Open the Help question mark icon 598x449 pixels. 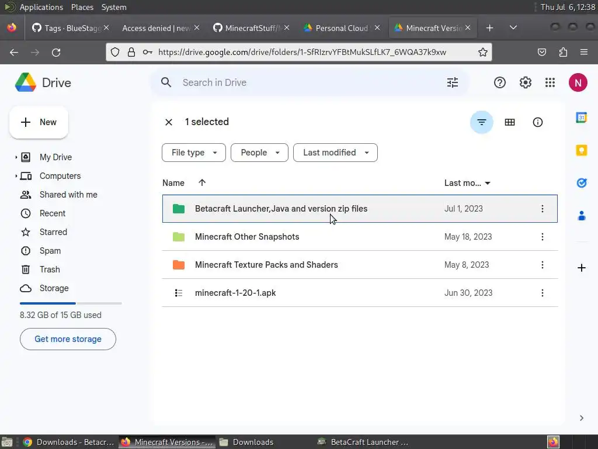[x=500, y=82]
